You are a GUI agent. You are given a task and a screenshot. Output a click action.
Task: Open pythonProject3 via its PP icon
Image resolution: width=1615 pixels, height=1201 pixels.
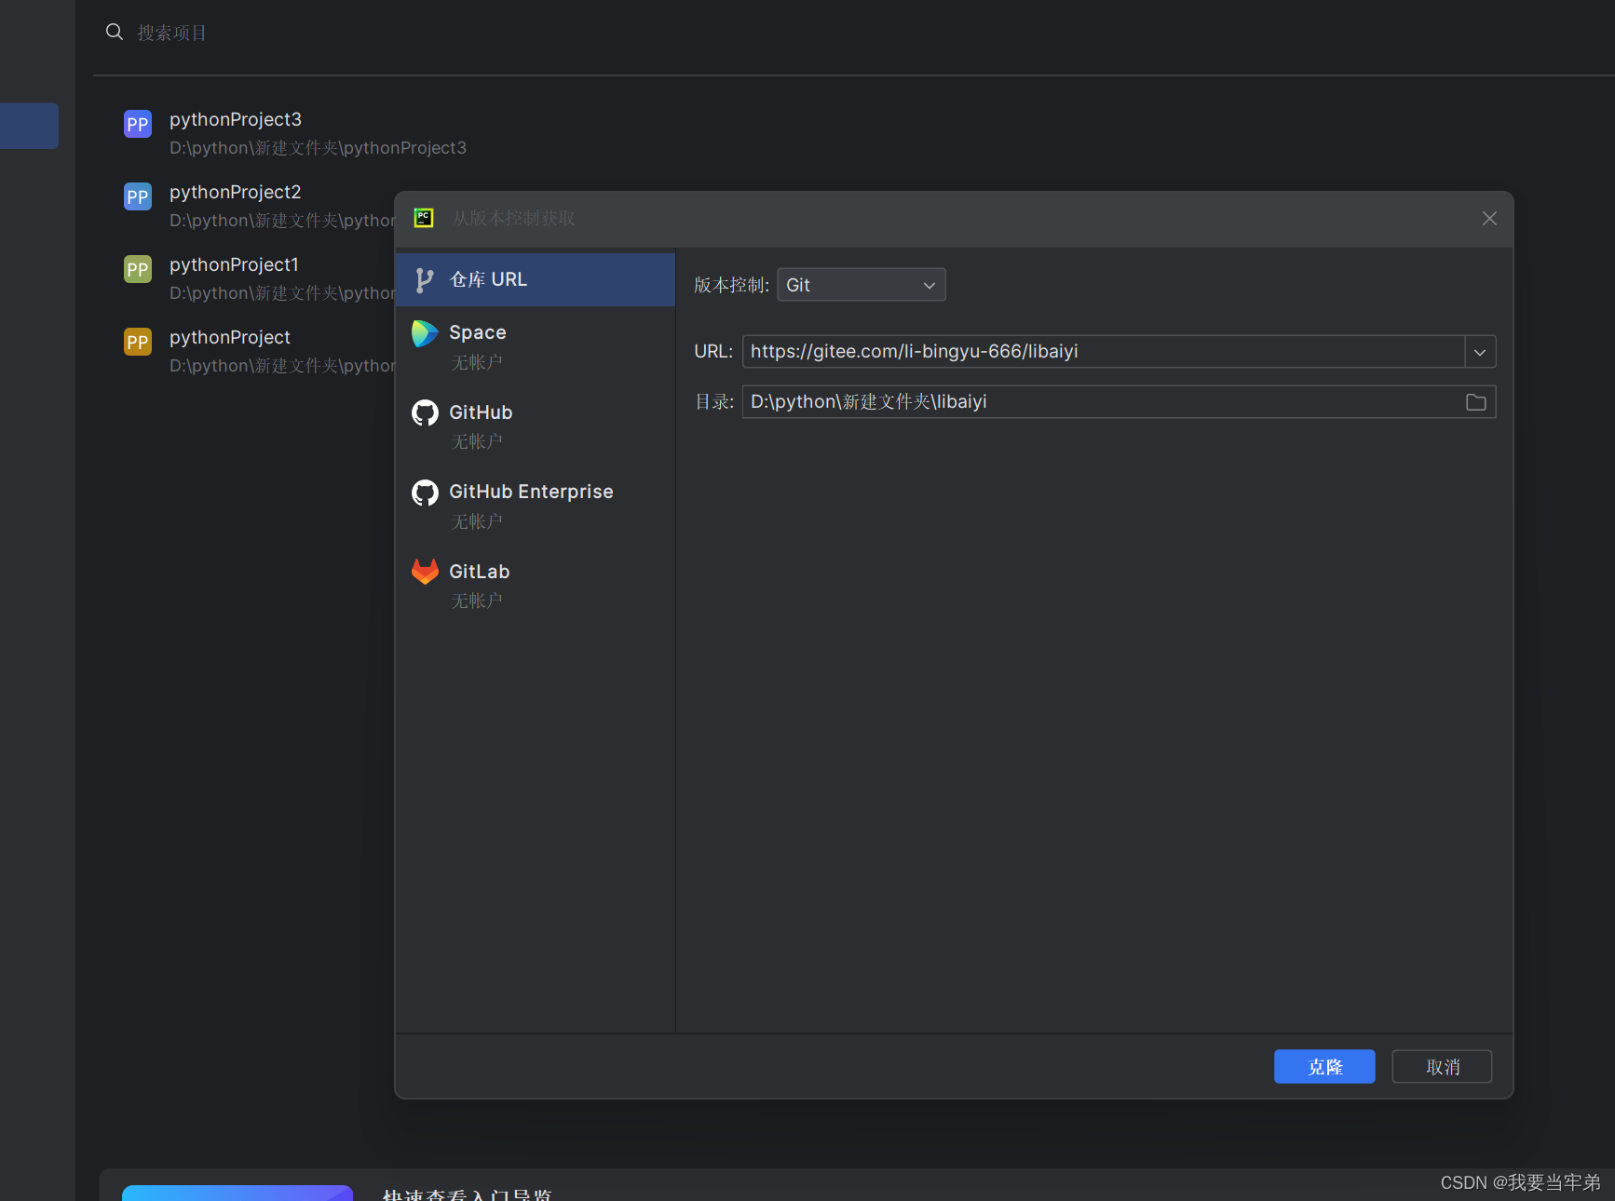pos(138,124)
